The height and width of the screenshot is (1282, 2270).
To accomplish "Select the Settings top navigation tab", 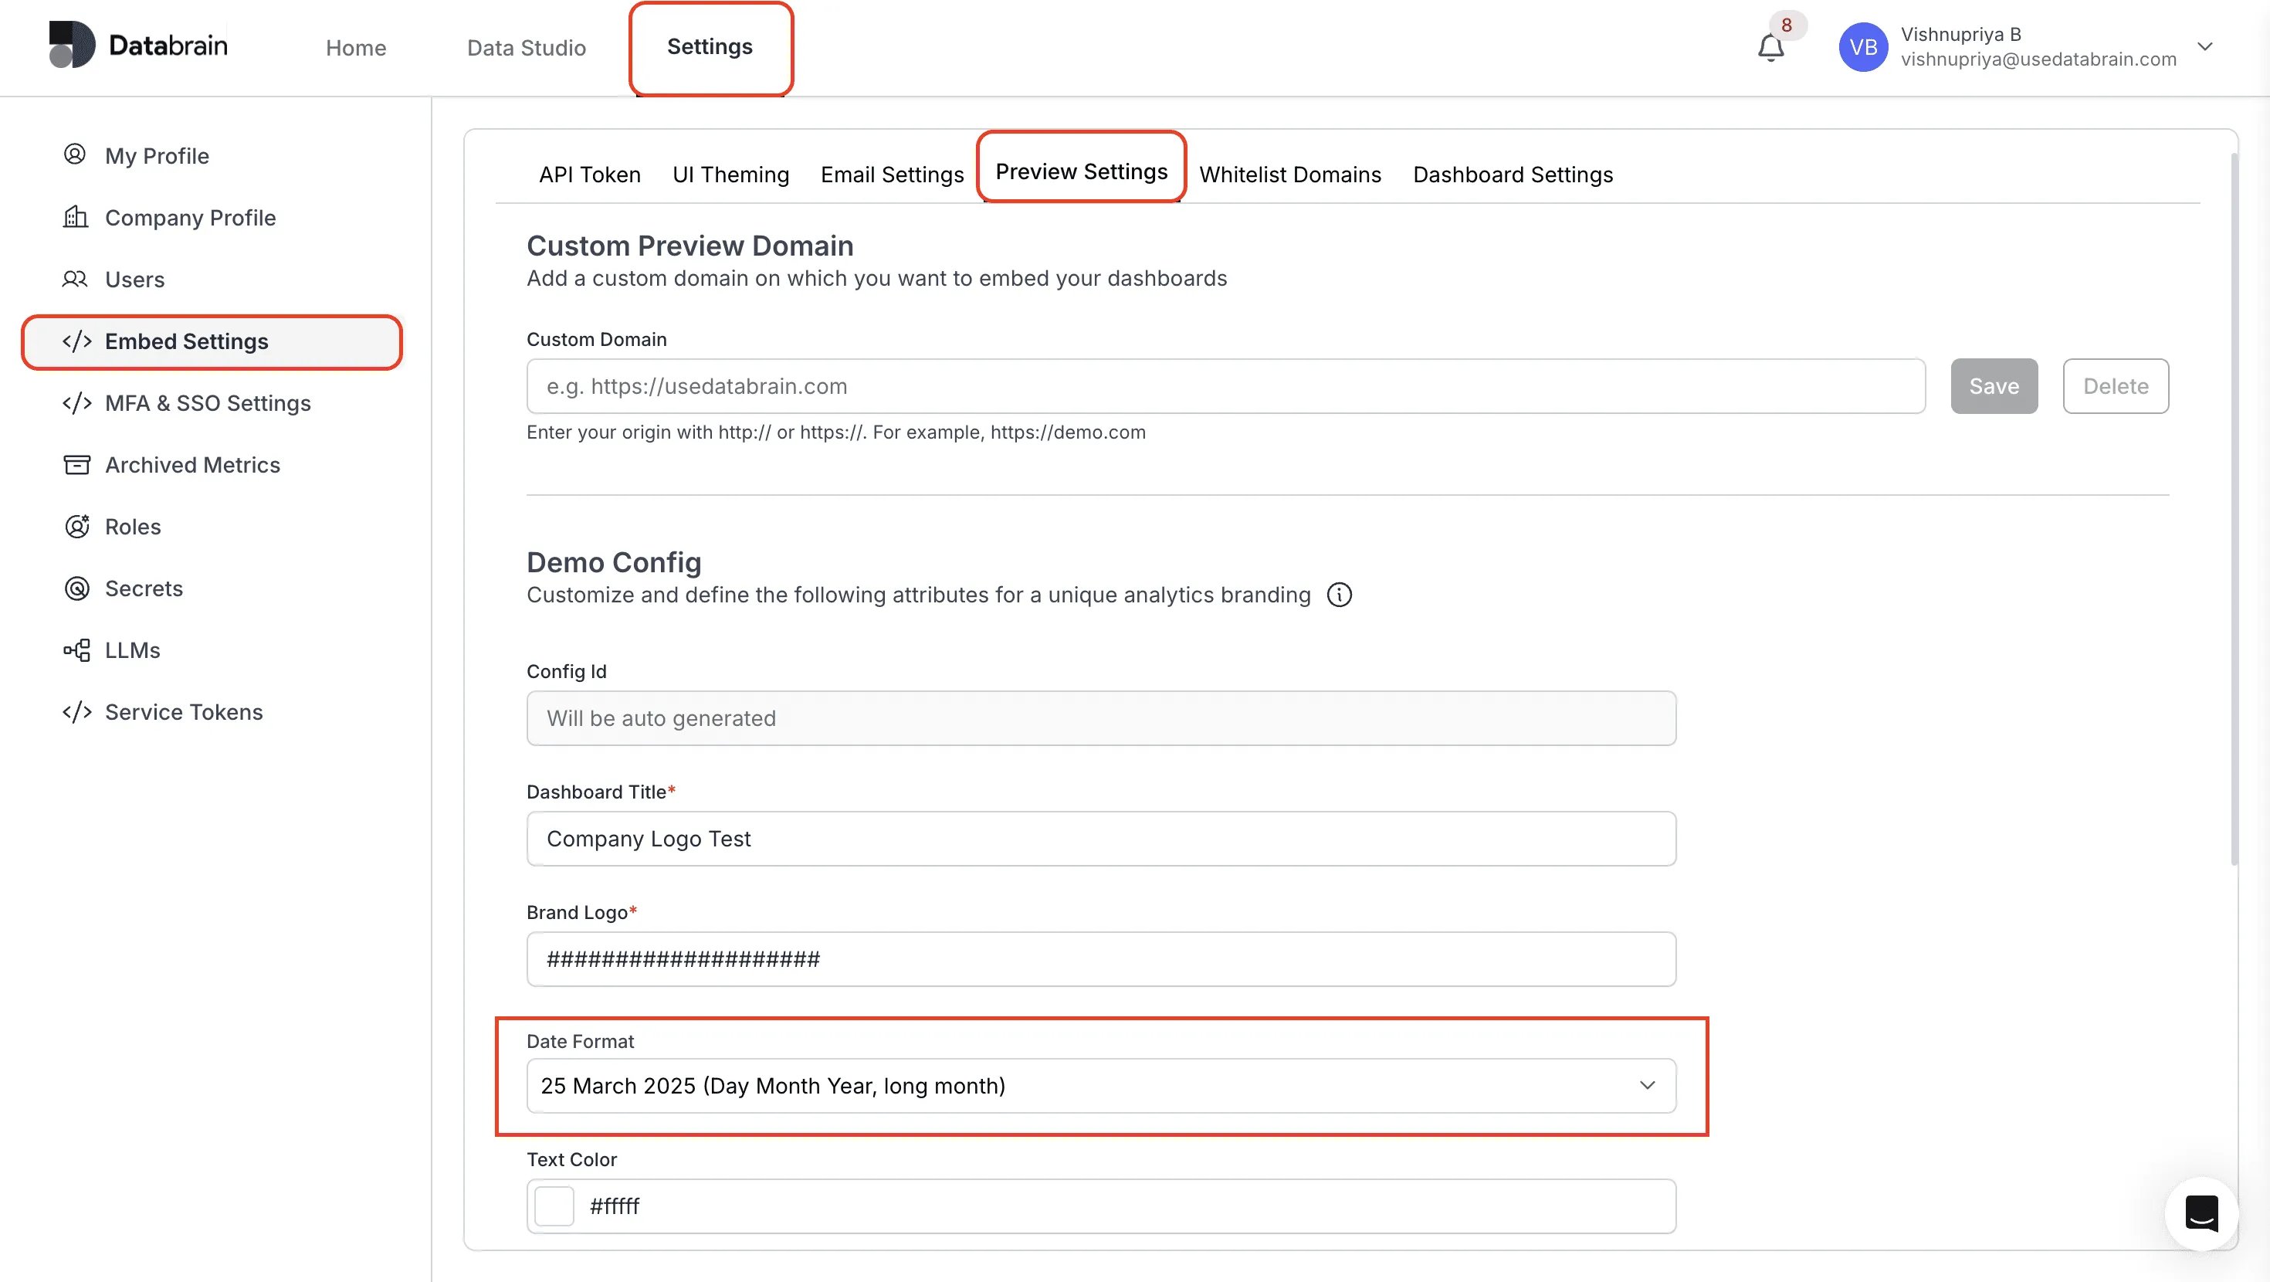I will (x=710, y=47).
